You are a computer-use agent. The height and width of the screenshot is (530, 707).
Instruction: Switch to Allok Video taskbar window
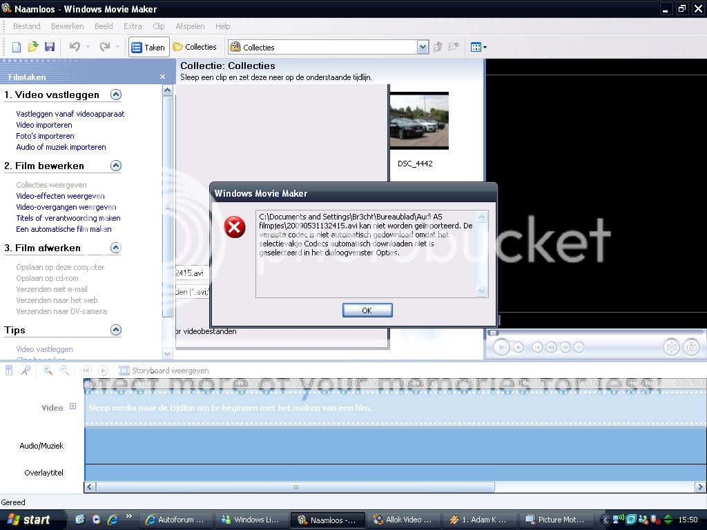click(403, 520)
